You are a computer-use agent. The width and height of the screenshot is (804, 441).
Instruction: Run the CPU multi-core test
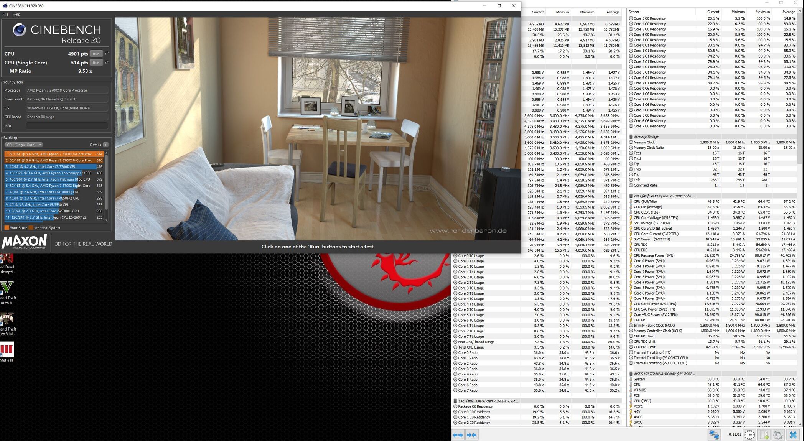click(x=96, y=54)
